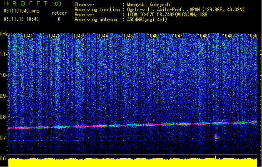Image resolution: width=262 pixels, height=167 pixels.
Task: Click the 0.8 kHz axis tick label
Action: (4, 117)
